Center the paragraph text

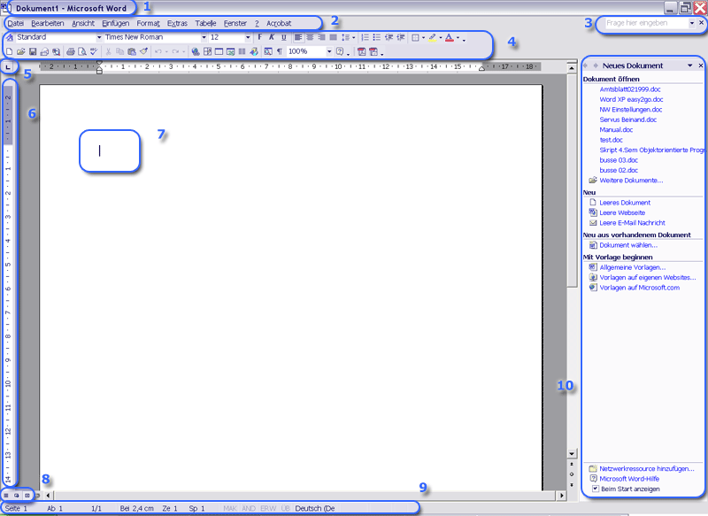[x=310, y=37]
